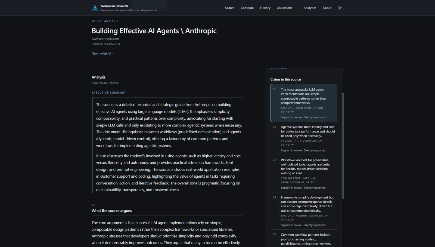Click the 'Transparent AI search with inspectable evidence' tagline
This screenshot has width=435, height=247.
pyautogui.click(x=129, y=10)
